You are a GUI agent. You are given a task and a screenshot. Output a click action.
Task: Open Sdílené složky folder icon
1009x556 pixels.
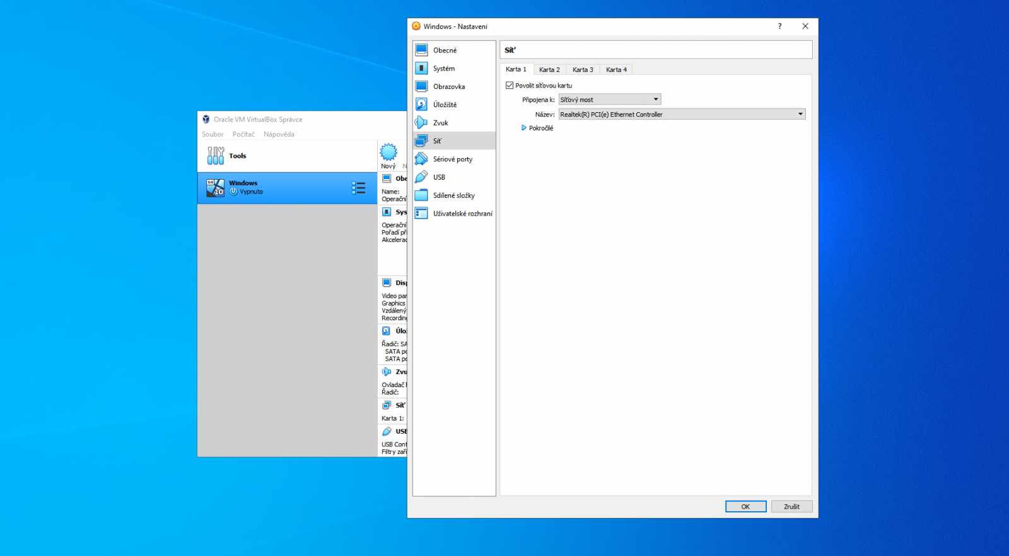click(421, 195)
